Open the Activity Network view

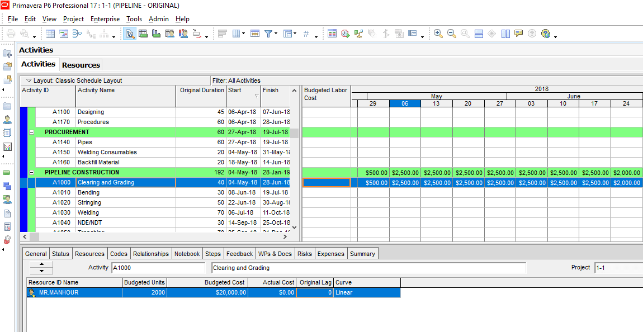(x=78, y=34)
